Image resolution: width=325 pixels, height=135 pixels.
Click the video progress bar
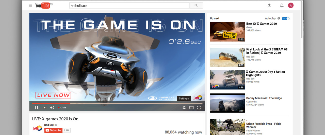pos(117,103)
